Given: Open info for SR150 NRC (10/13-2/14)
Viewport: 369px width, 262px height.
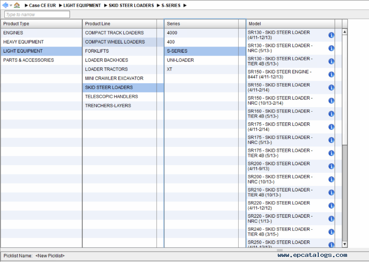Looking at the screenshot, I should tap(331, 101).
